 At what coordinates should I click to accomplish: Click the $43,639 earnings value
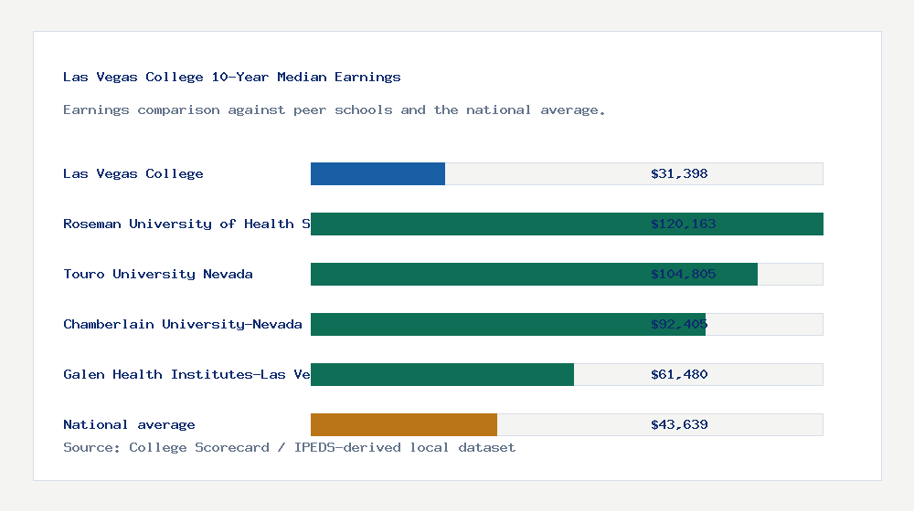click(679, 424)
